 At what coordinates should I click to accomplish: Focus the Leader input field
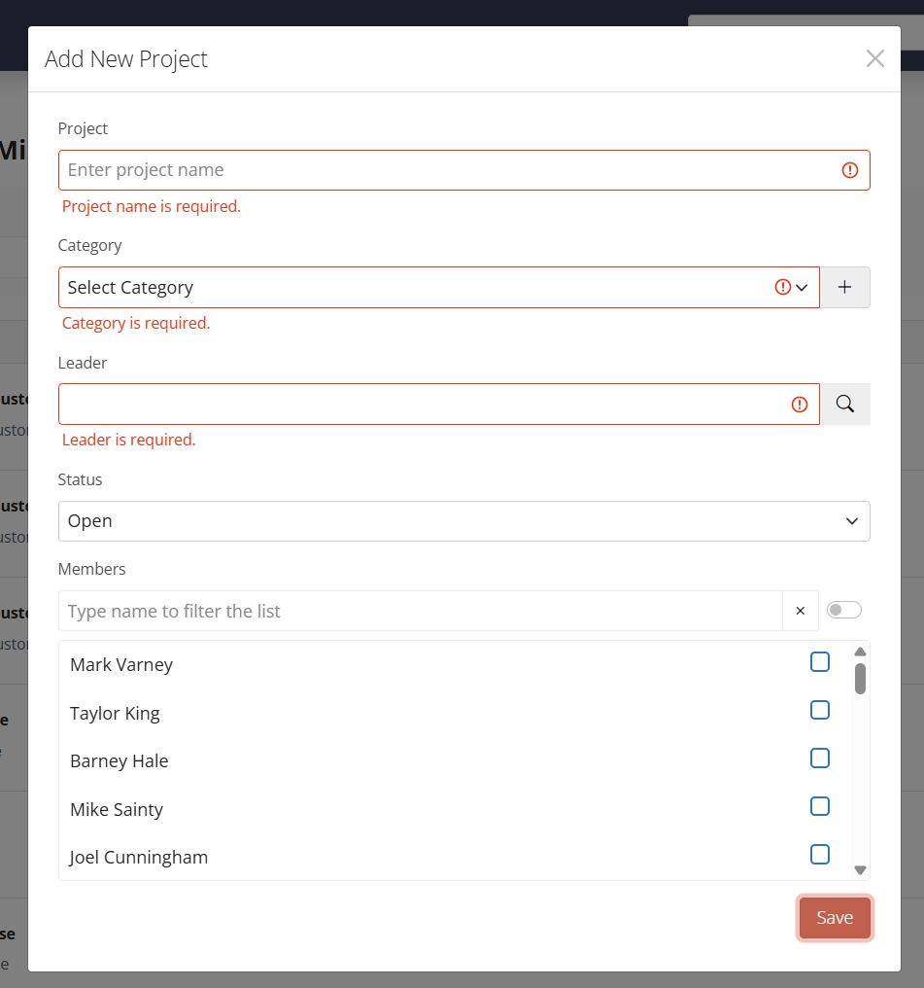click(423, 404)
